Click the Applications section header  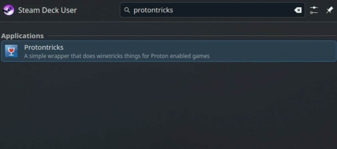(x=23, y=36)
